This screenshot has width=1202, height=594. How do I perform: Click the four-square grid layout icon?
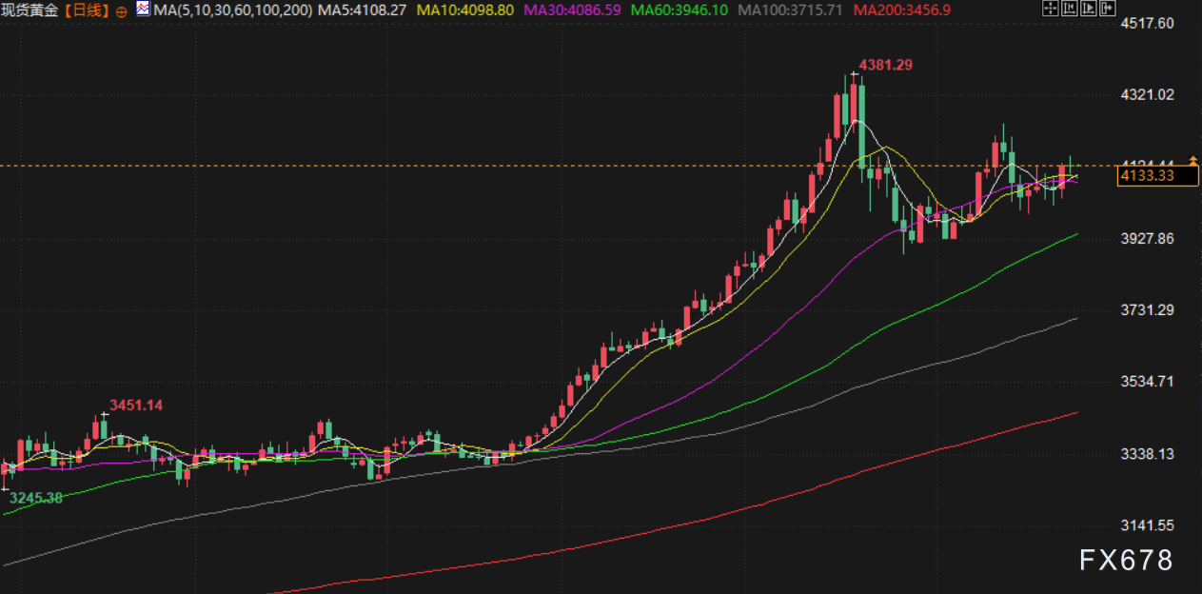point(1051,10)
